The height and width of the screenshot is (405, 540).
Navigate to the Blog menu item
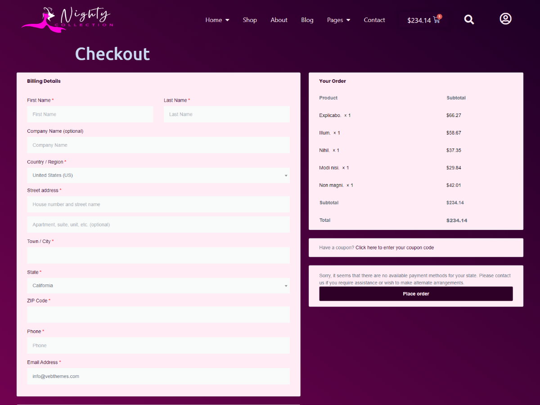[307, 20]
